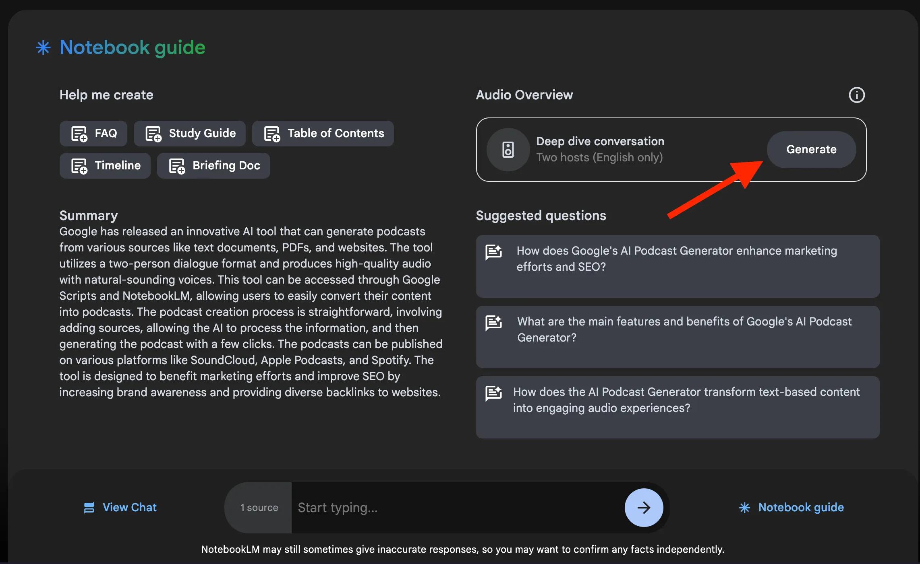The height and width of the screenshot is (564, 920).
Task: Send message with the arrow button
Action: [x=644, y=508]
